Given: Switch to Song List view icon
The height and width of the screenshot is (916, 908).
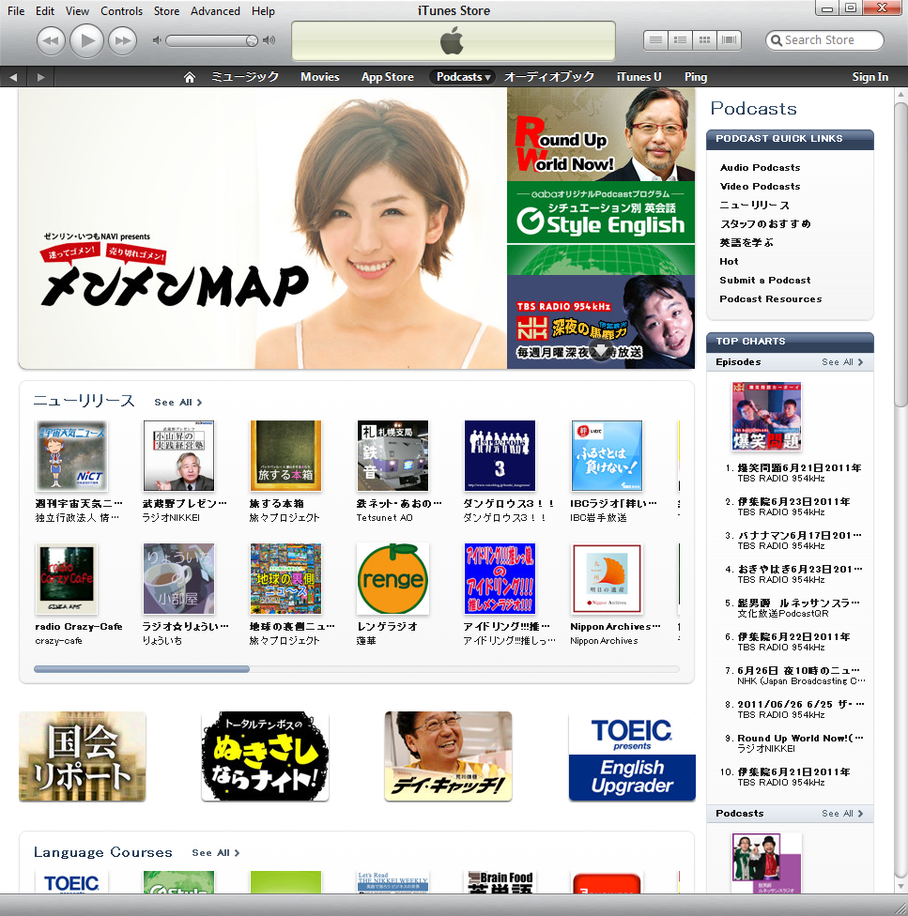Looking at the screenshot, I should [655, 39].
